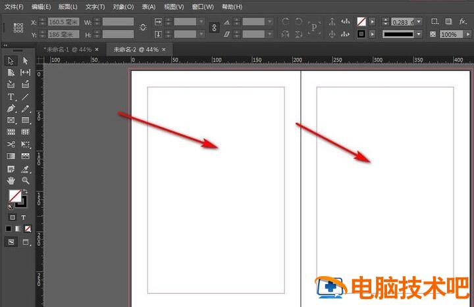This screenshot has height=307, width=474.
Task: Select the Eyedropper tool
Action: click(26, 169)
